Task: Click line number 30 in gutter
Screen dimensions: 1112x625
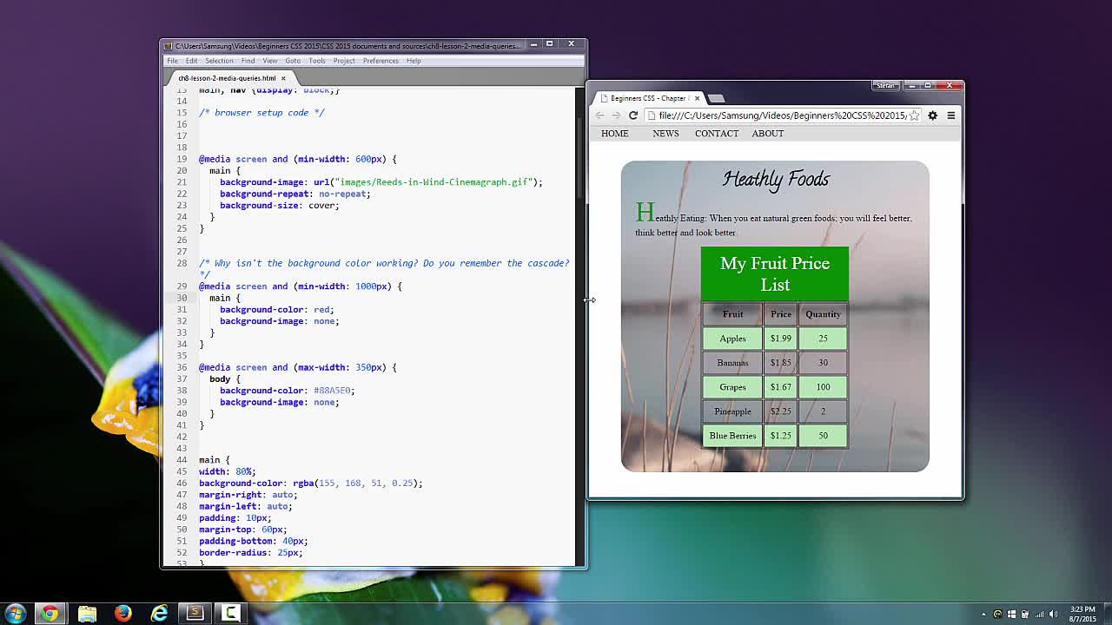Action: [182, 298]
